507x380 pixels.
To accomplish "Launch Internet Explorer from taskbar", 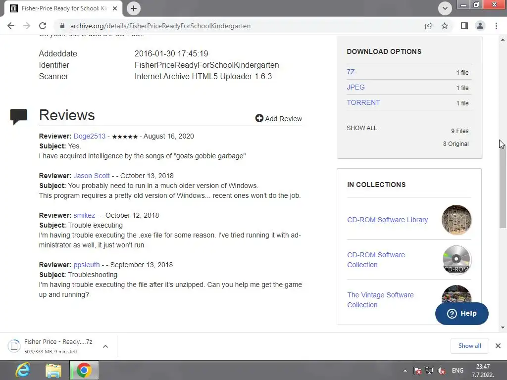I will coord(23,370).
